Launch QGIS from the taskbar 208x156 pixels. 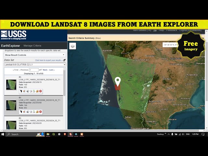pos(54,134)
